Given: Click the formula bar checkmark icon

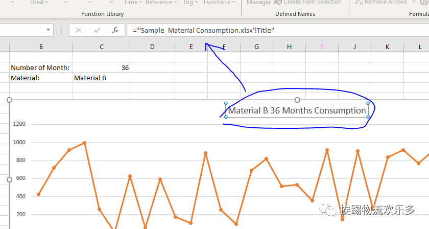Looking at the screenshot, I should pyautogui.click(x=97, y=30).
